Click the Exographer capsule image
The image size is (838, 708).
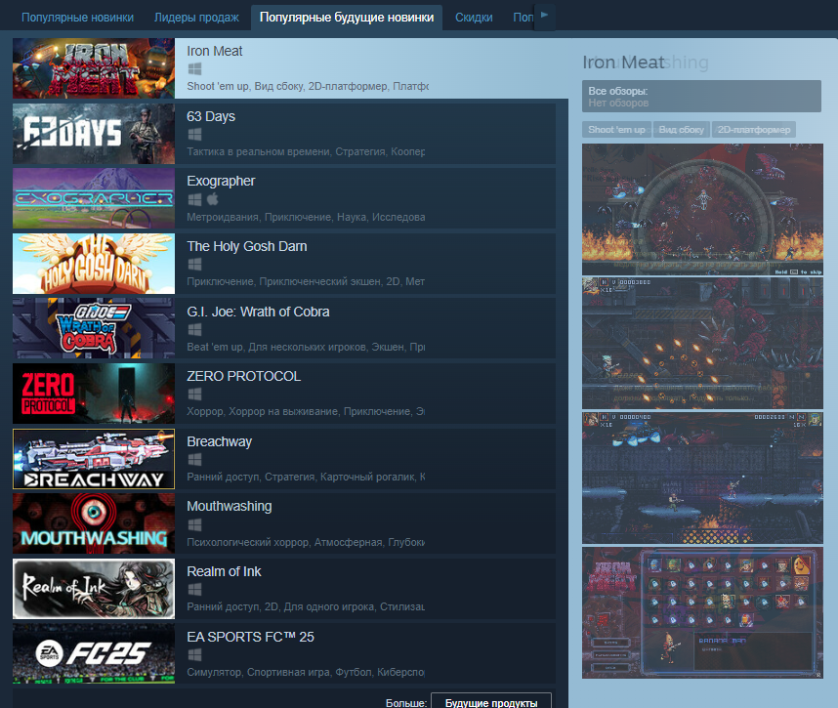coord(94,198)
